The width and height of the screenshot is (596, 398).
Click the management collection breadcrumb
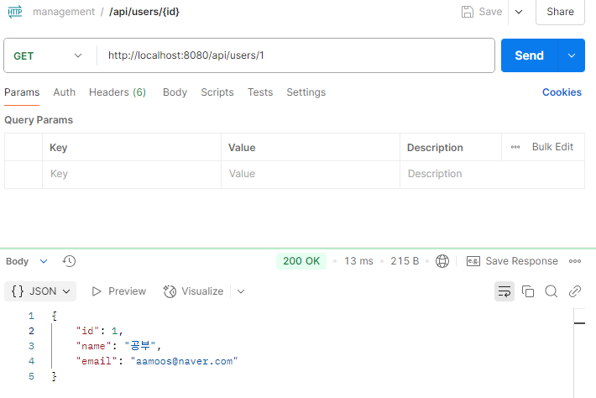[64, 12]
